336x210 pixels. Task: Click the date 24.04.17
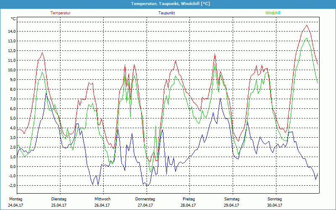tap(16, 205)
